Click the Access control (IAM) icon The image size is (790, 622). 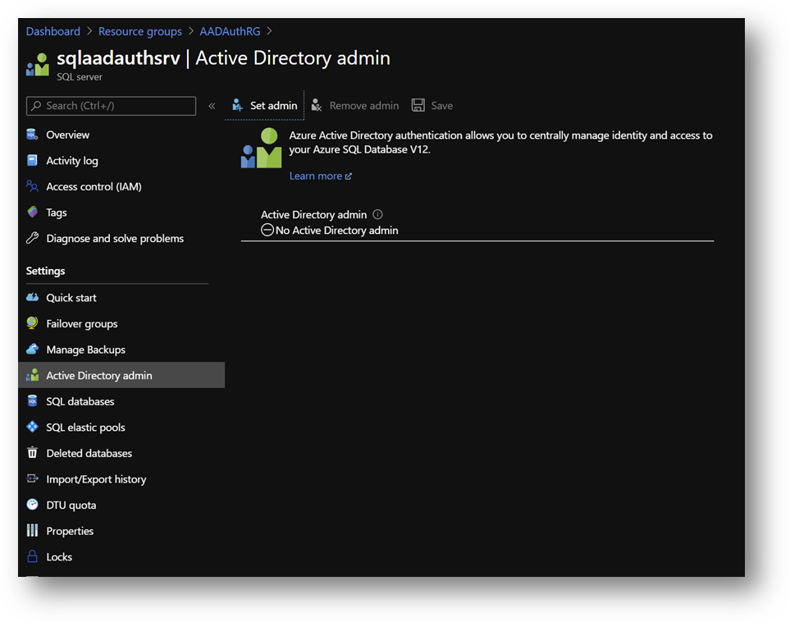(32, 186)
